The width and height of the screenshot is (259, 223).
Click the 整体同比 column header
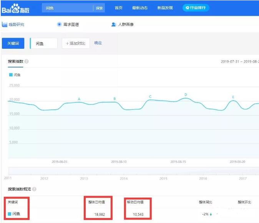[206, 202]
